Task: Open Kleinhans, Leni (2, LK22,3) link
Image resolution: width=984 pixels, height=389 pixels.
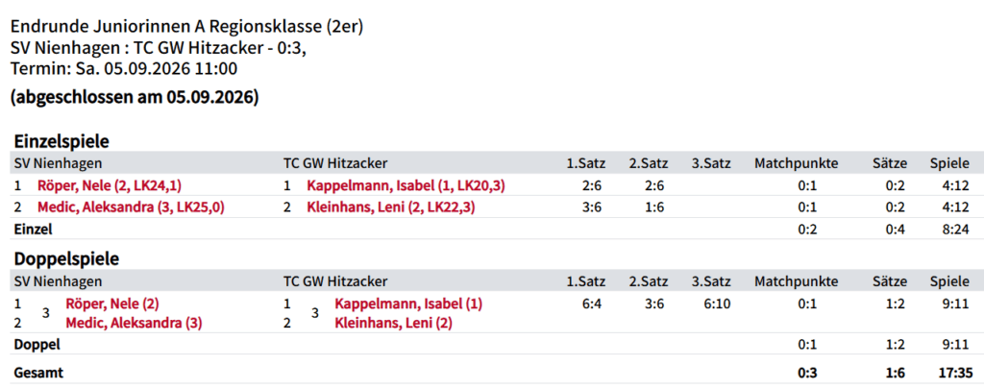Action: point(391,207)
